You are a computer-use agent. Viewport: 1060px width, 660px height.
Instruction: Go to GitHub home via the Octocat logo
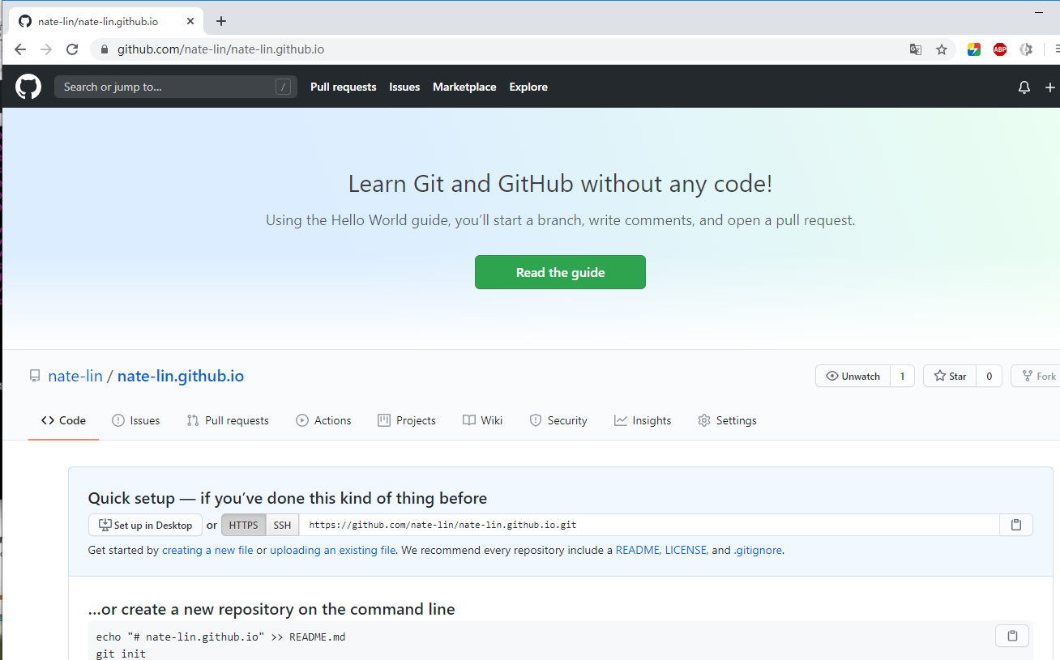point(28,87)
